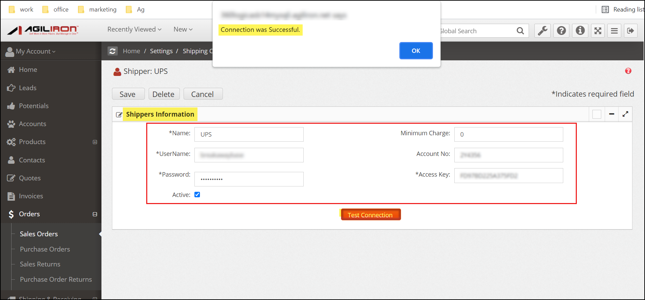Open the info icon in header toolbar
Image resolution: width=645 pixels, height=300 pixels.
tap(580, 31)
